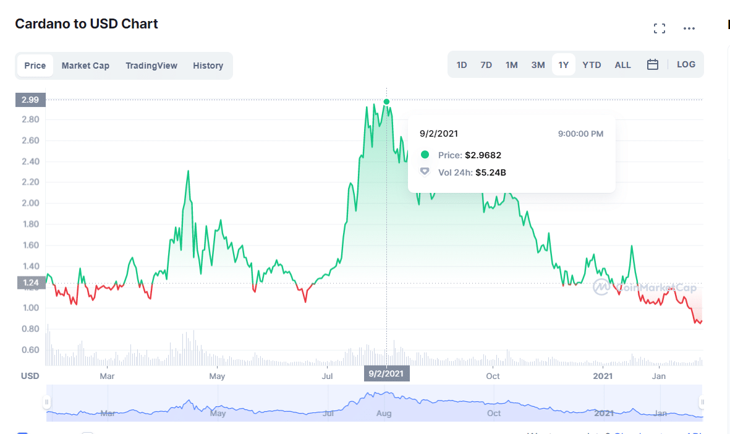
Task: Click the Oct label on the x-axis
Action: pyautogui.click(x=493, y=376)
